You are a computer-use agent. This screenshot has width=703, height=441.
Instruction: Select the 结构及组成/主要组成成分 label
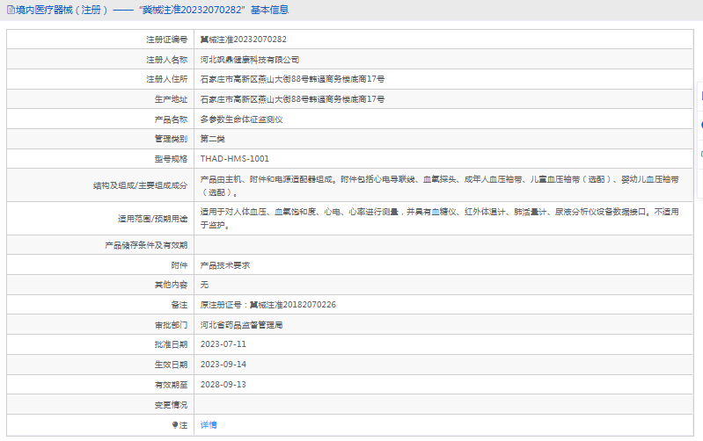tap(140, 185)
